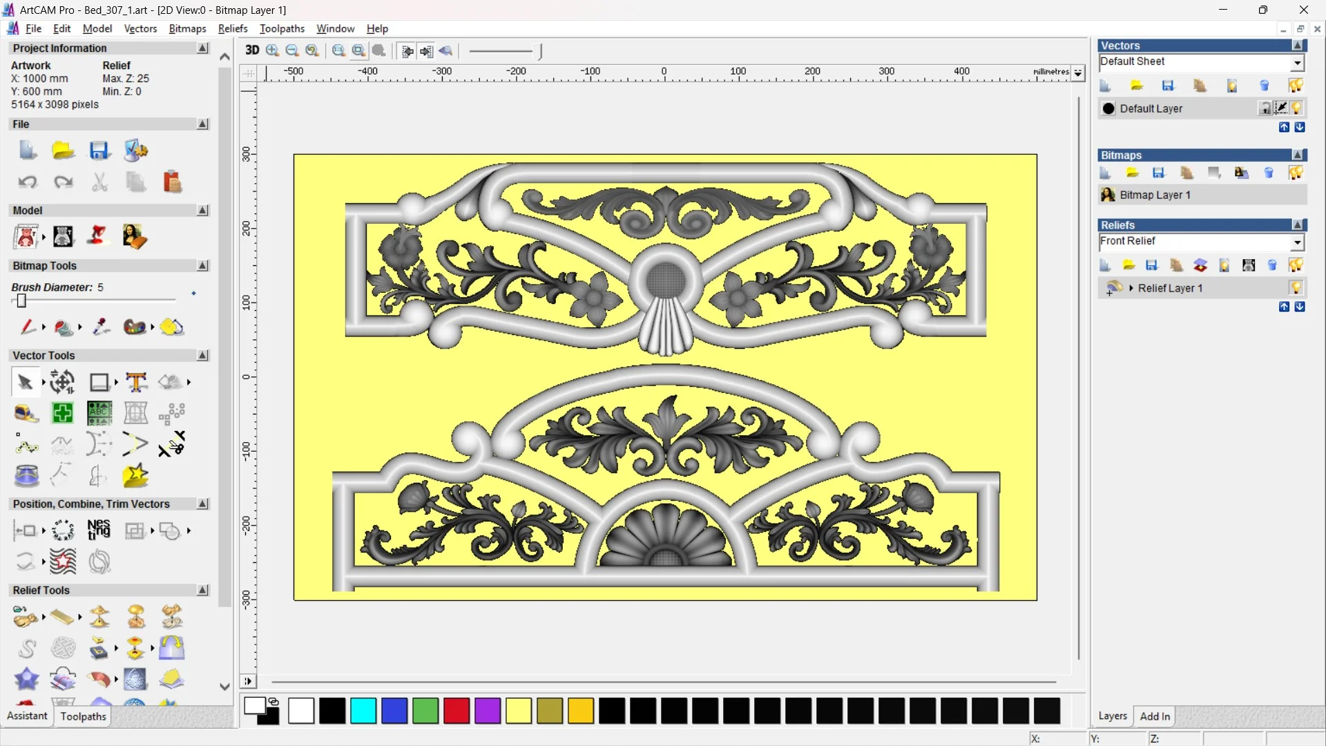The width and height of the screenshot is (1326, 746).
Task: Click the Paste clipboard icon
Action: pyautogui.click(x=171, y=182)
